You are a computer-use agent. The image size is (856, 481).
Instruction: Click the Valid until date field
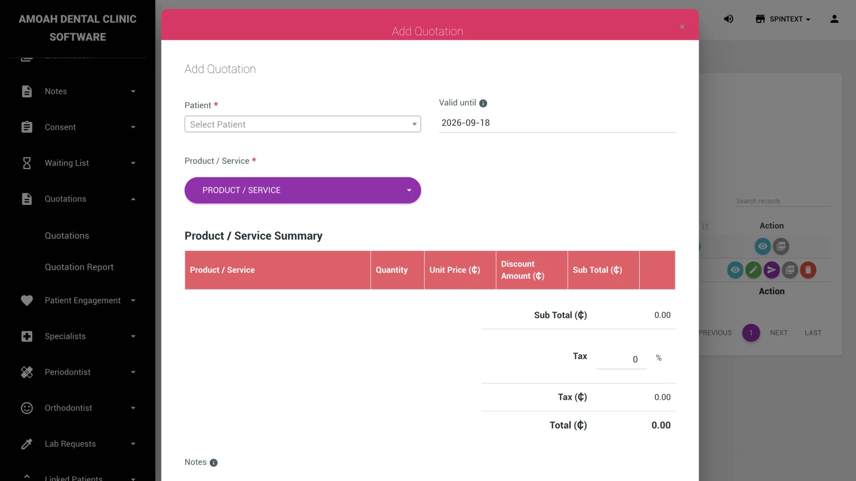(557, 123)
